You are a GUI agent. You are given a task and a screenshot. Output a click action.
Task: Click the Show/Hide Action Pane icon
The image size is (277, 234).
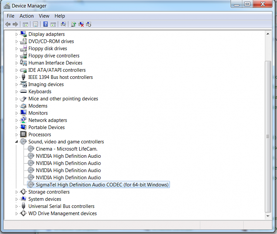pyautogui.click(x=53, y=24)
